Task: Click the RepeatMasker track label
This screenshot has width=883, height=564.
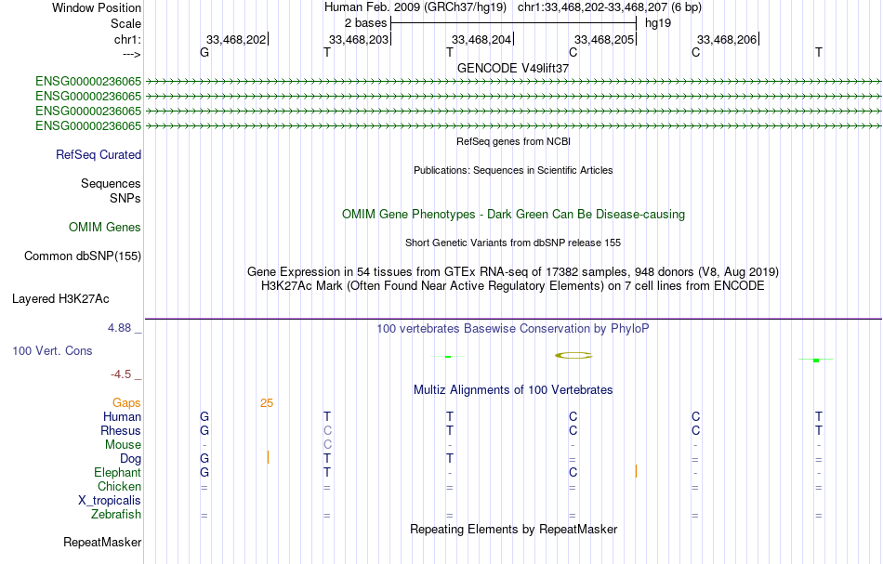Action: click(x=102, y=542)
